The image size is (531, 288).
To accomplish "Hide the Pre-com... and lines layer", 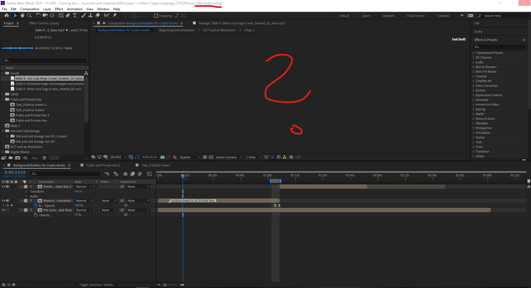I will [4, 210].
